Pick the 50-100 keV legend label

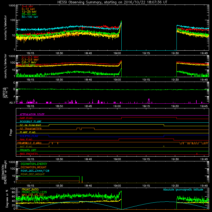[x=30, y=17]
